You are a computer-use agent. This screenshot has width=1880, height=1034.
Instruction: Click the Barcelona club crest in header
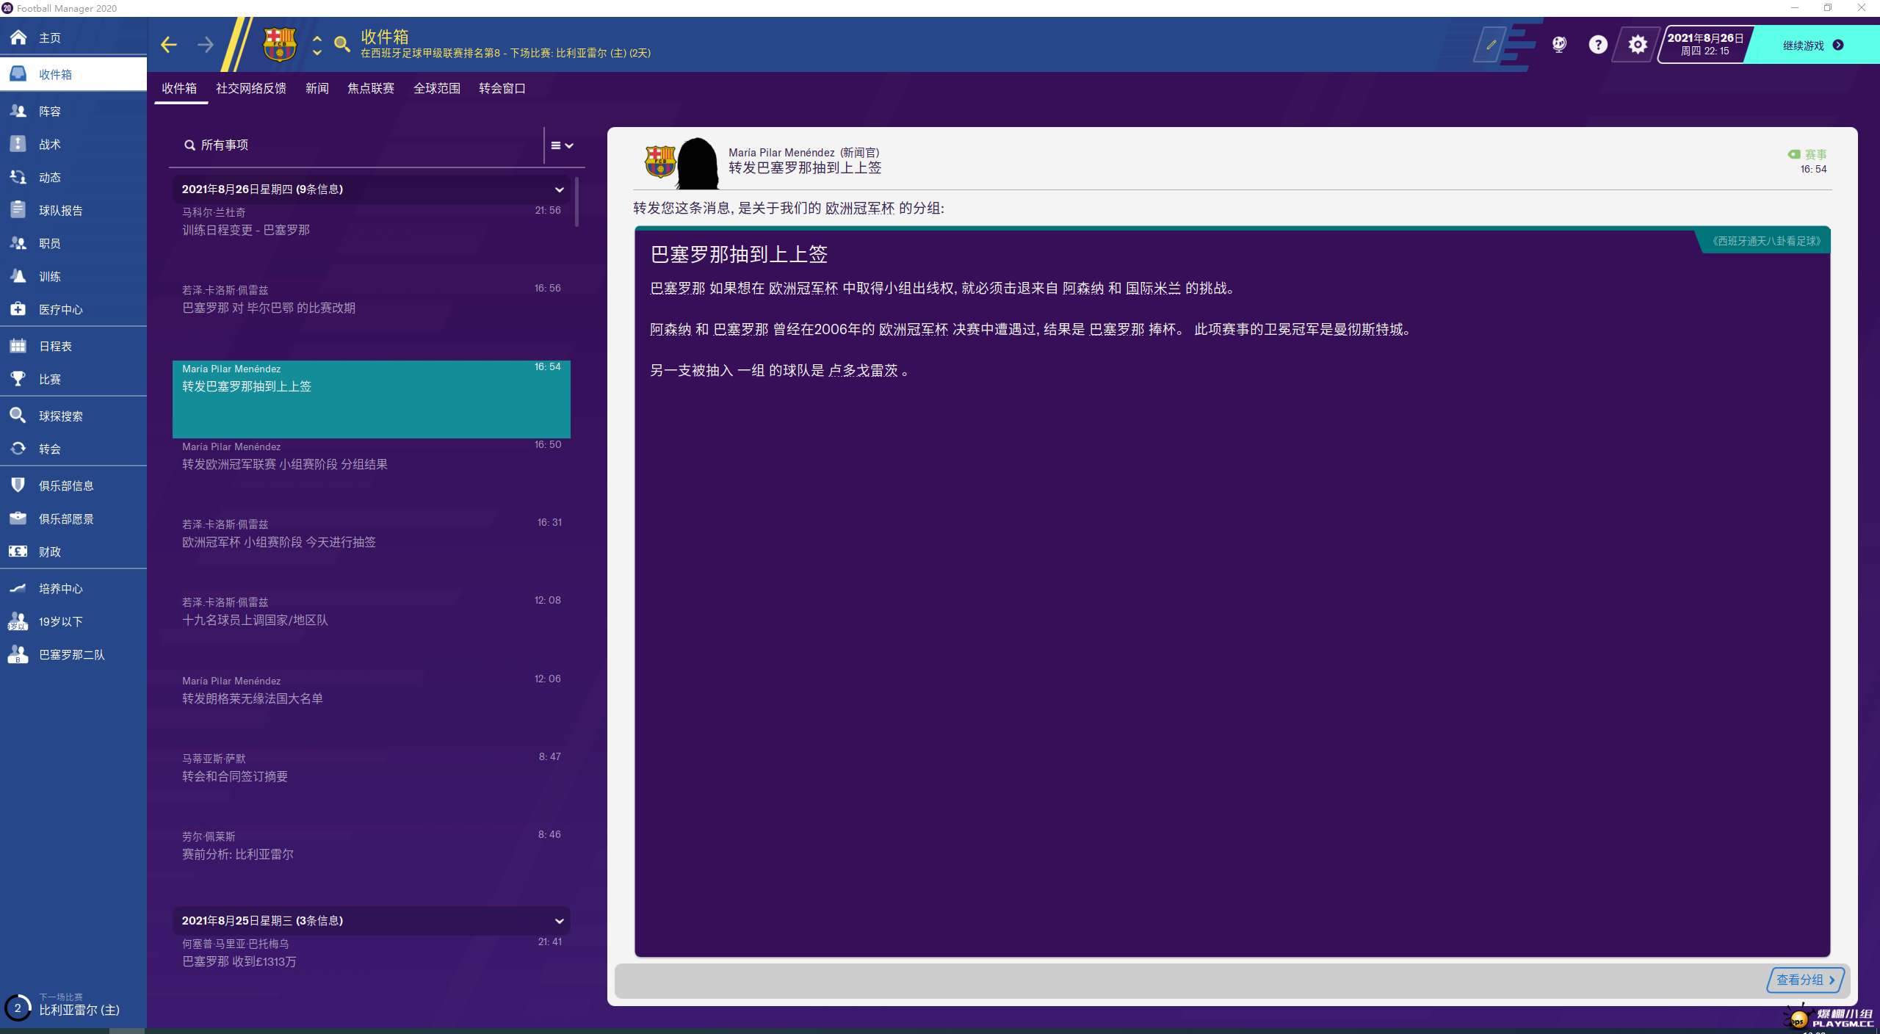280,45
